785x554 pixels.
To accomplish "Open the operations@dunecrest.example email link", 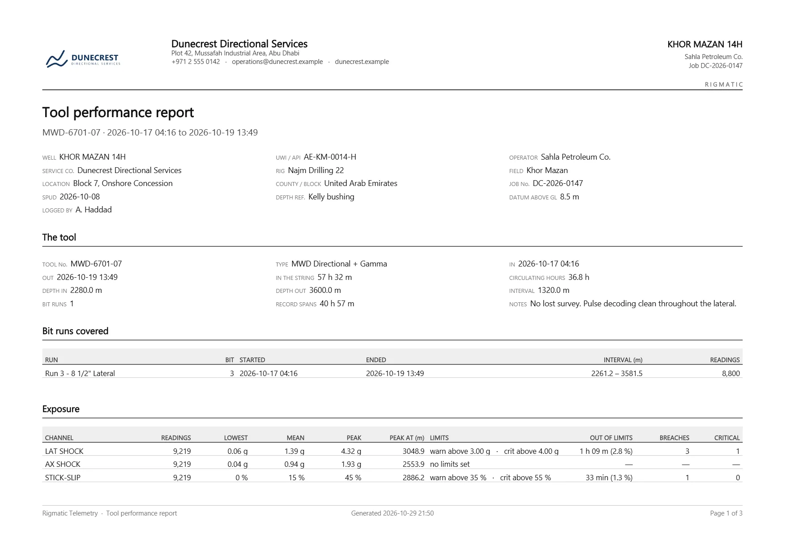I will pos(277,62).
